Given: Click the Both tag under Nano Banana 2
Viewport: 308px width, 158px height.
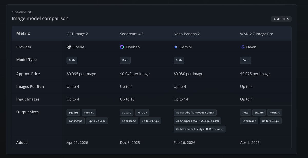Looking at the screenshot, I should [x=179, y=60].
